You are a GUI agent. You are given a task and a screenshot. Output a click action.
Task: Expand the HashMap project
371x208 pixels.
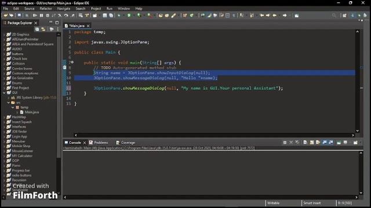[4, 117]
